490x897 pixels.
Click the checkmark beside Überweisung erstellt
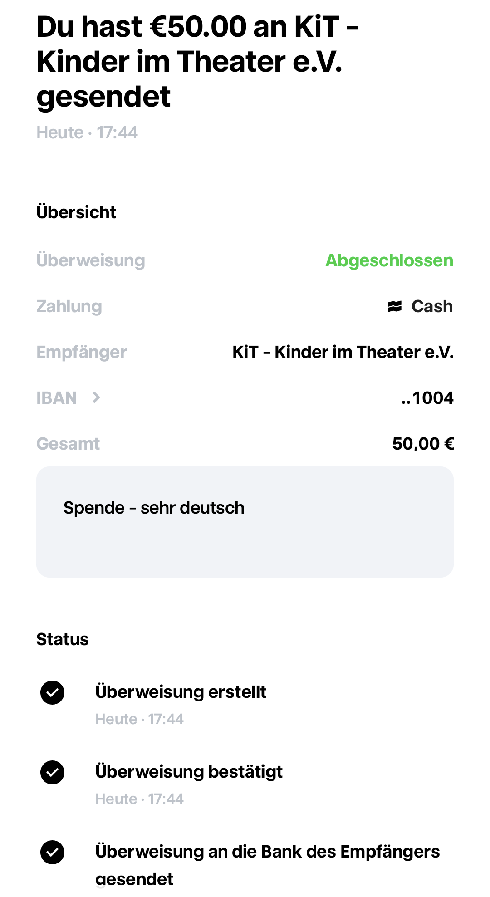[x=53, y=692]
